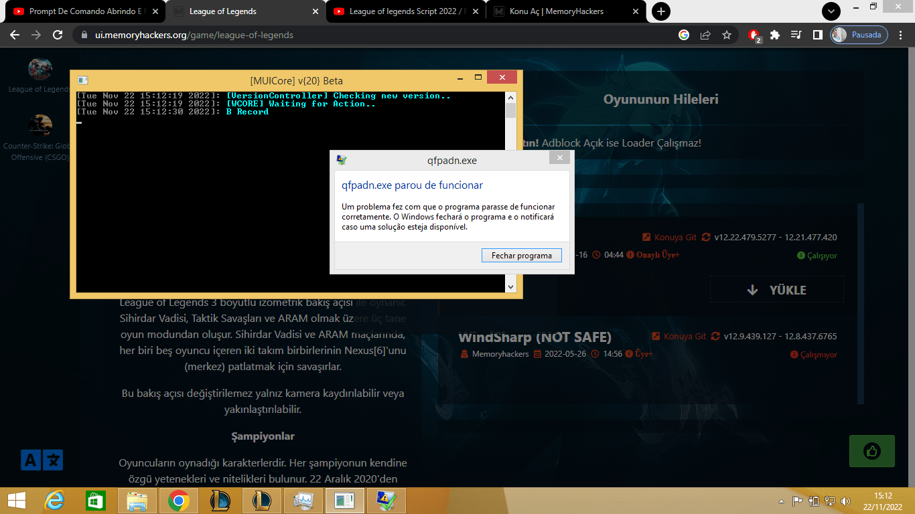The image size is (915, 514).
Task: Click the Çalışmıyor status label
Action: click(x=814, y=355)
